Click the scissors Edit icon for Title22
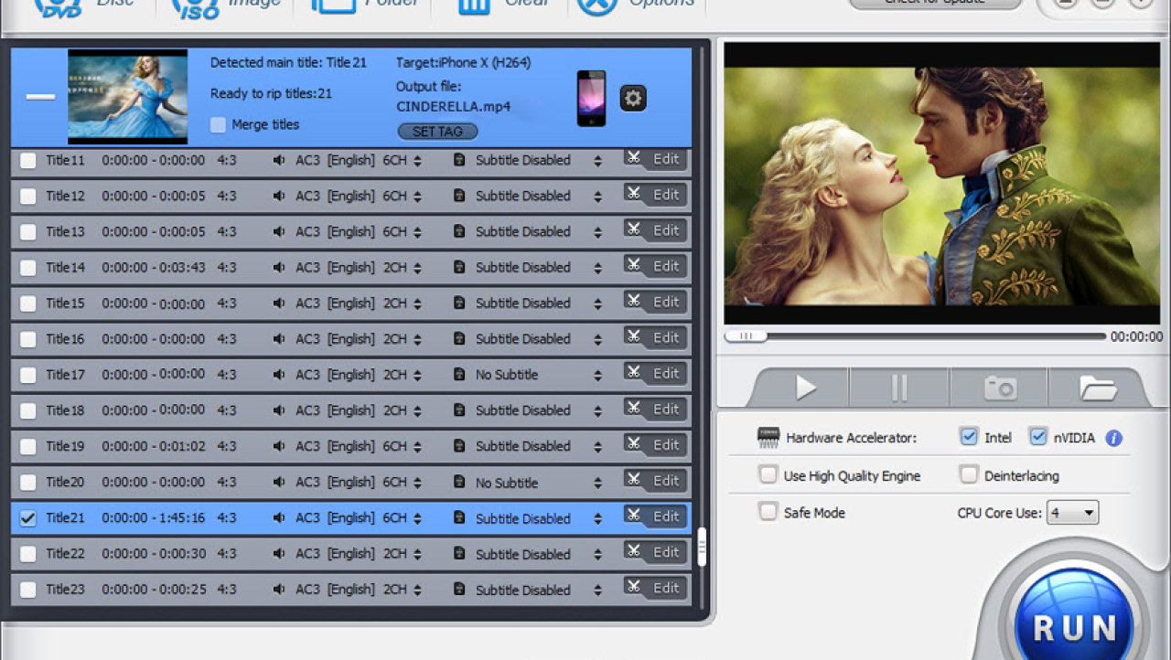 pos(633,550)
